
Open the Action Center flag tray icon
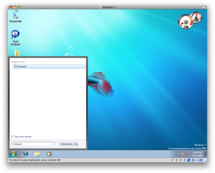pyautogui.click(x=183, y=154)
